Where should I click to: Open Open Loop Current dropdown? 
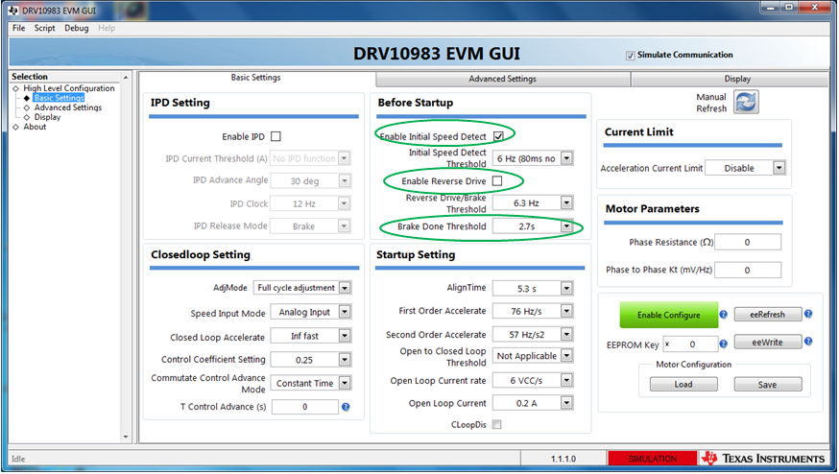click(566, 403)
